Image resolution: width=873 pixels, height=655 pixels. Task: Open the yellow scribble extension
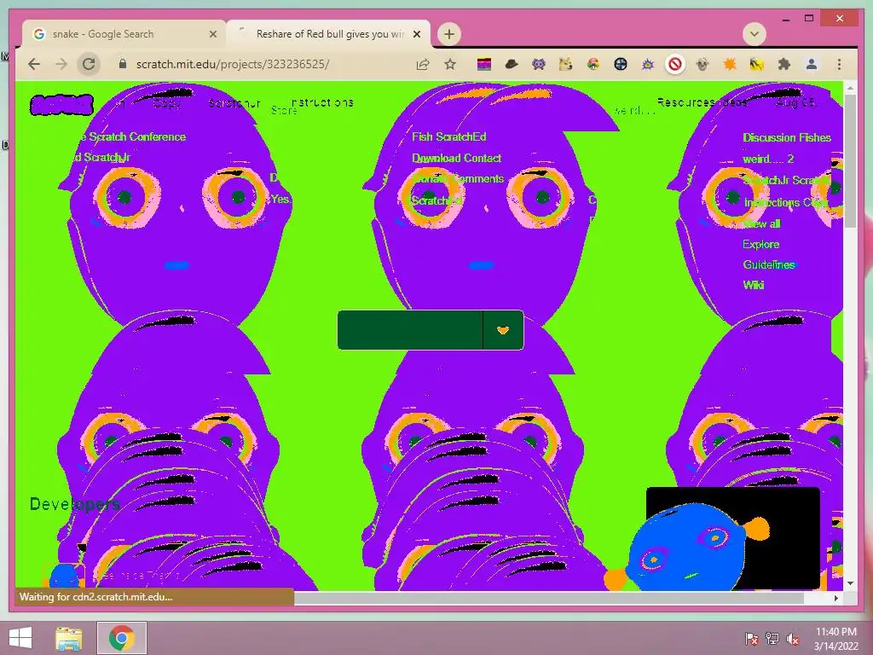coord(757,65)
